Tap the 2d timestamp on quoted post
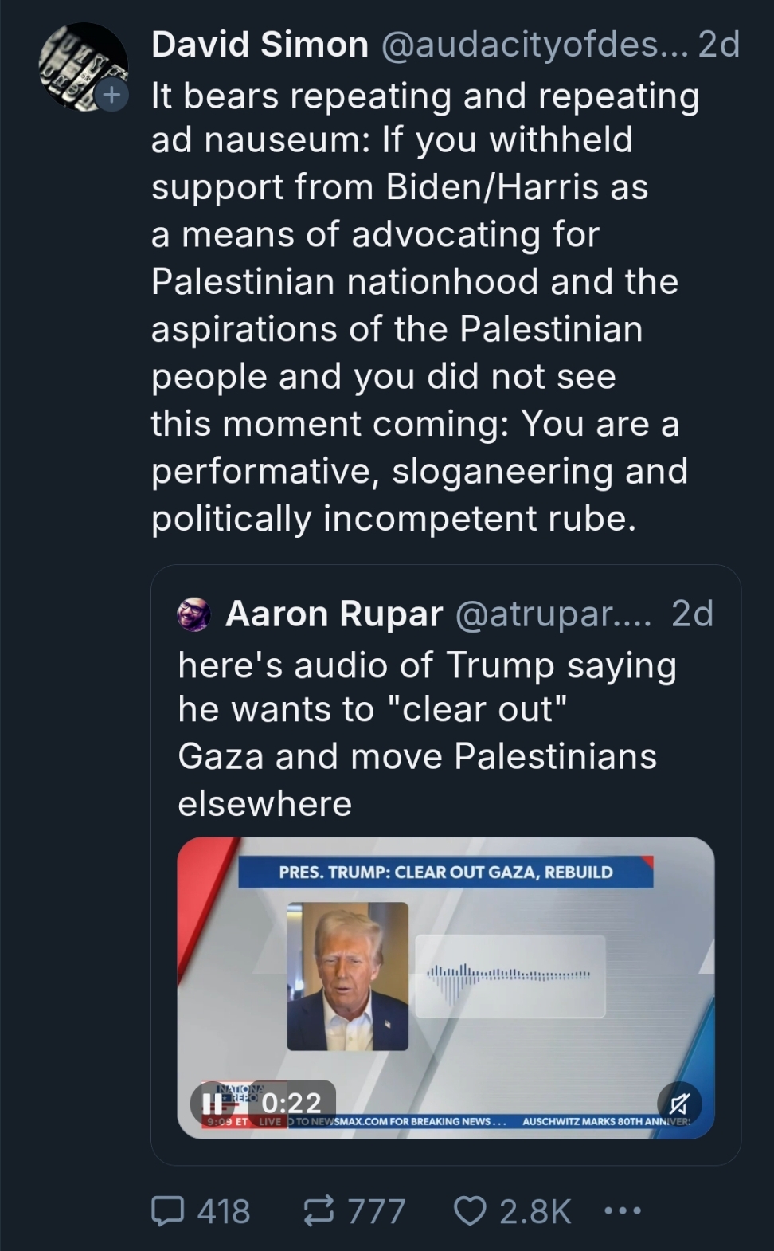Viewport: 774px width, 1251px height. click(693, 614)
